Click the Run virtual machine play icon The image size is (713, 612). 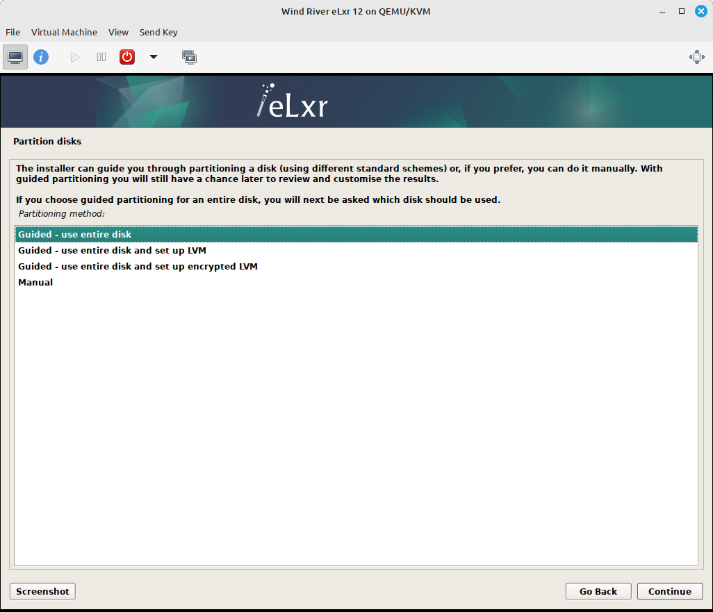pyautogui.click(x=74, y=56)
